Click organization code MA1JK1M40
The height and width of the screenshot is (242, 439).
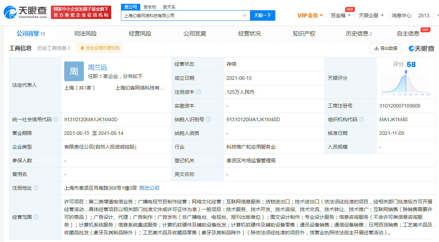(x=393, y=120)
